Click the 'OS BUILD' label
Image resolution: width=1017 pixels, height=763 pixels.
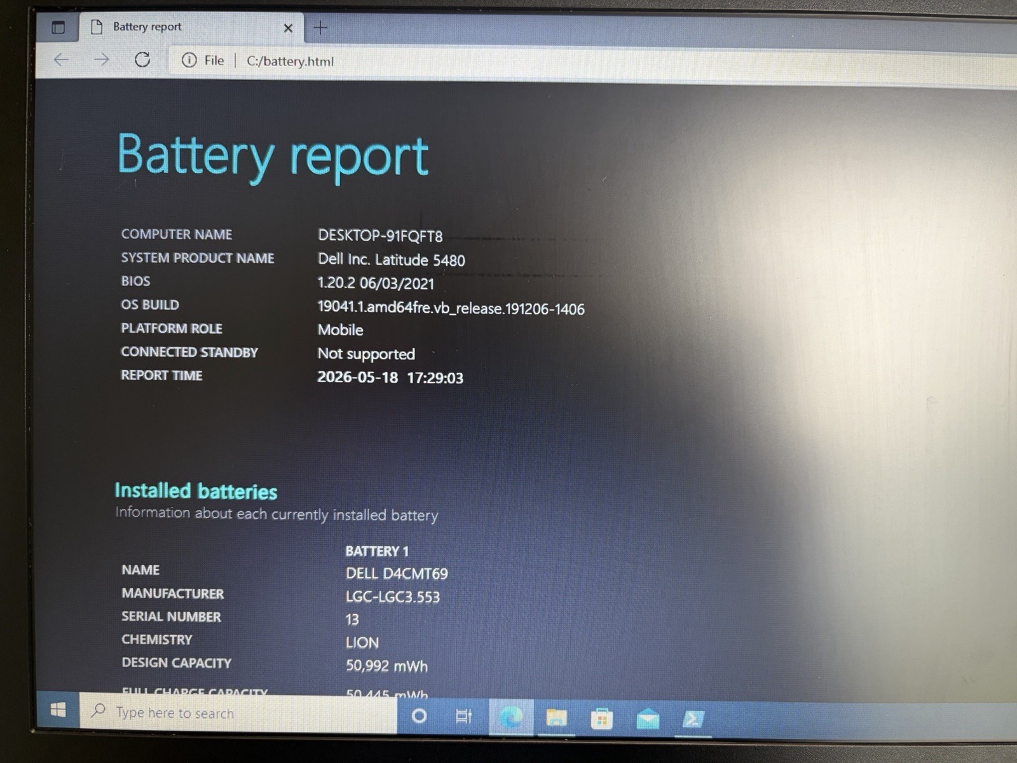pyautogui.click(x=150, y=305)
